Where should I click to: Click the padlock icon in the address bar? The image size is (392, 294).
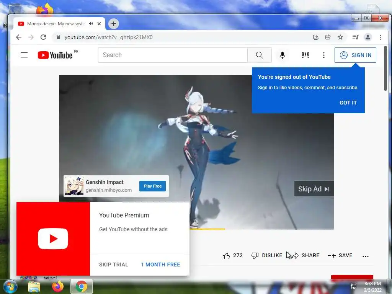59,37
